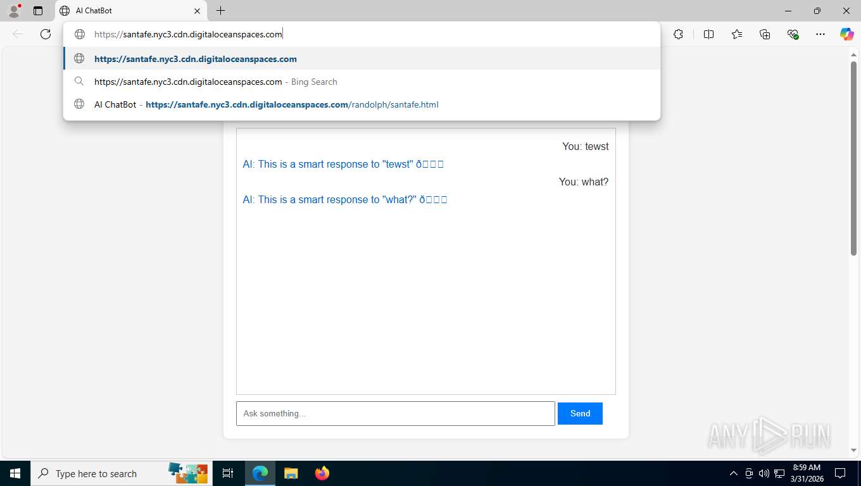This screenshot has height=486, width=861.
Task: Open Microsoft Edge from the taskbar
Action: [x=260, y=473]
